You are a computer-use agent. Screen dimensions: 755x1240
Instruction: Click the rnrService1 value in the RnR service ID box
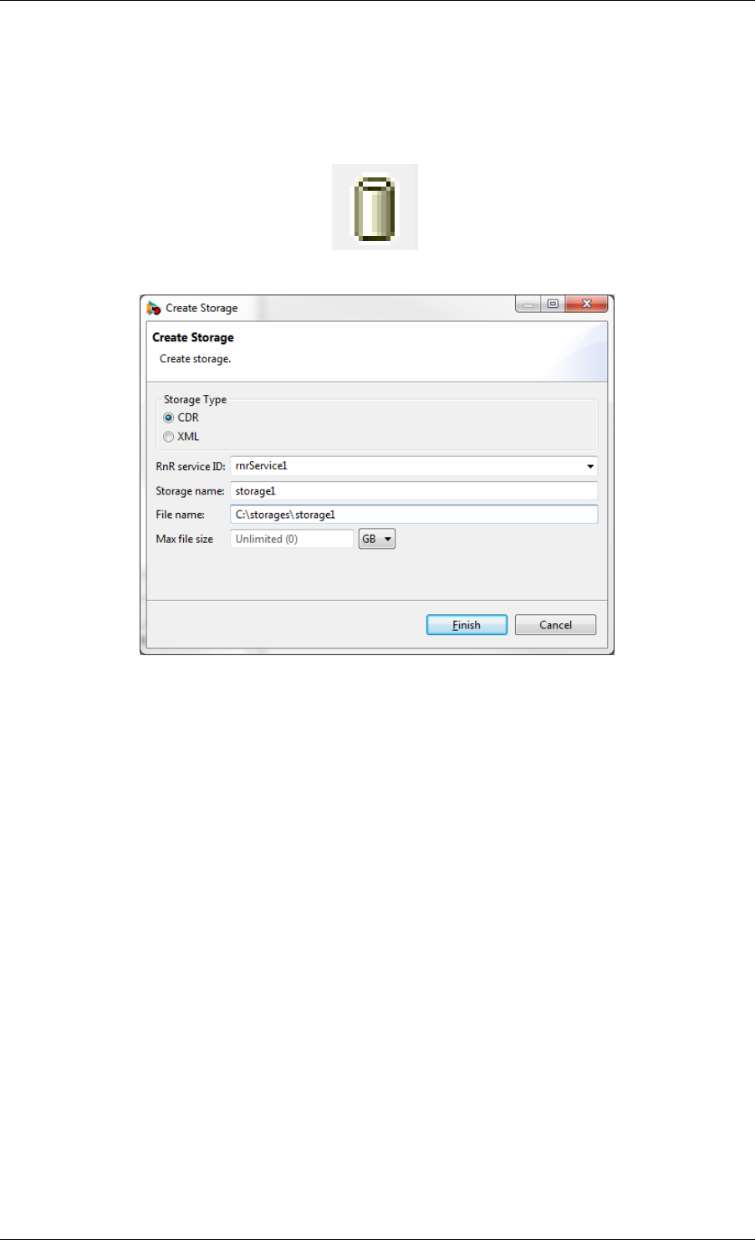pyautogui.click(x=262, y=466)
